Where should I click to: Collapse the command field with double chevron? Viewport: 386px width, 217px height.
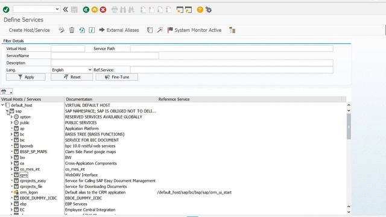66,10
